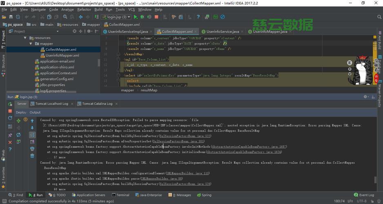Select UserinfoMapper.xml in the project tree
The width and height of the screenshot is (383, 204).
tap(62, 55)
